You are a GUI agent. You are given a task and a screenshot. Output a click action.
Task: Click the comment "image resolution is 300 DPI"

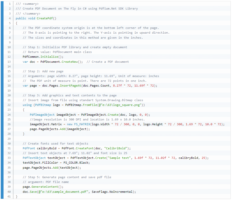click(87, 119)
